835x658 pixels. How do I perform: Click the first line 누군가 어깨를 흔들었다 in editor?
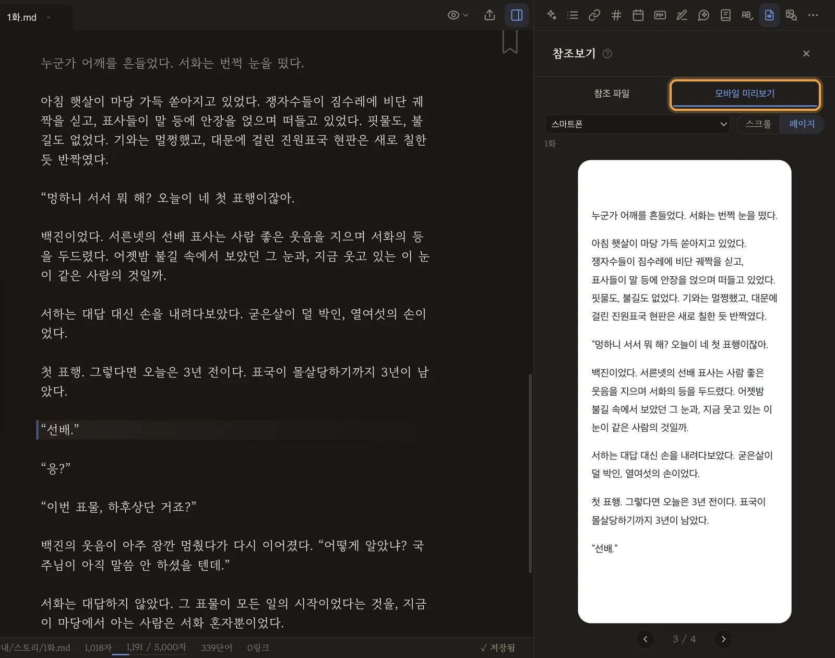click(x=172, y=63)
